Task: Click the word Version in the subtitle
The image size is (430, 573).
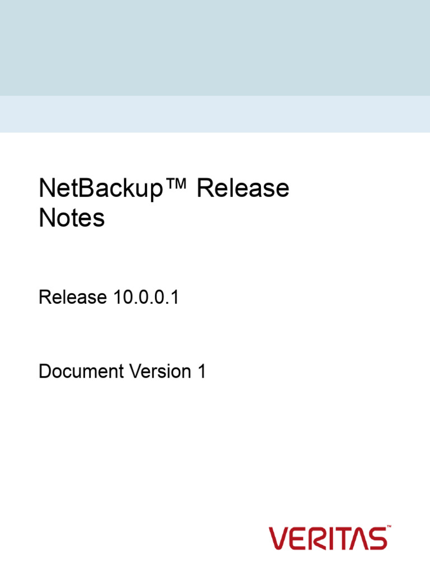Action: (x=161, y=372)
